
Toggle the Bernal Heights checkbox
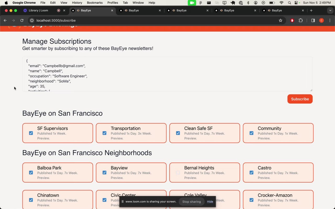pos(178,173)
